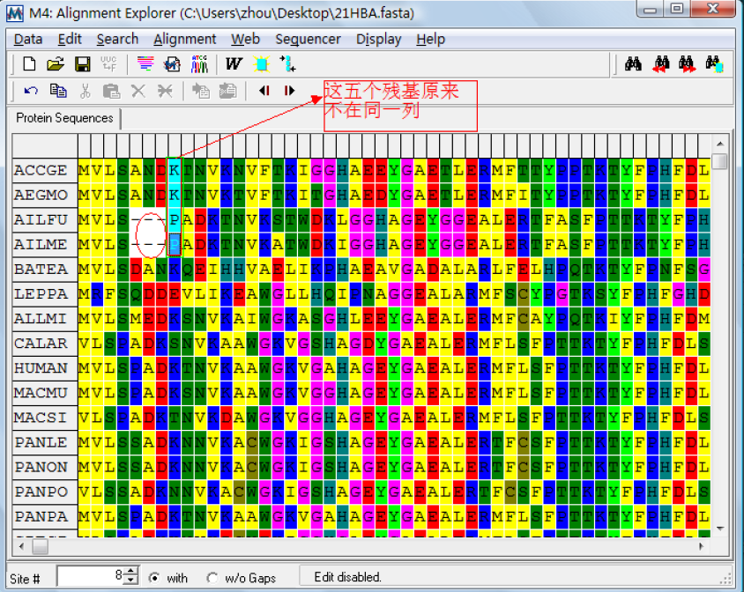Select the MACSI sequence row label
The width and height of the screenshot is (744, 592).
(45, 418)
